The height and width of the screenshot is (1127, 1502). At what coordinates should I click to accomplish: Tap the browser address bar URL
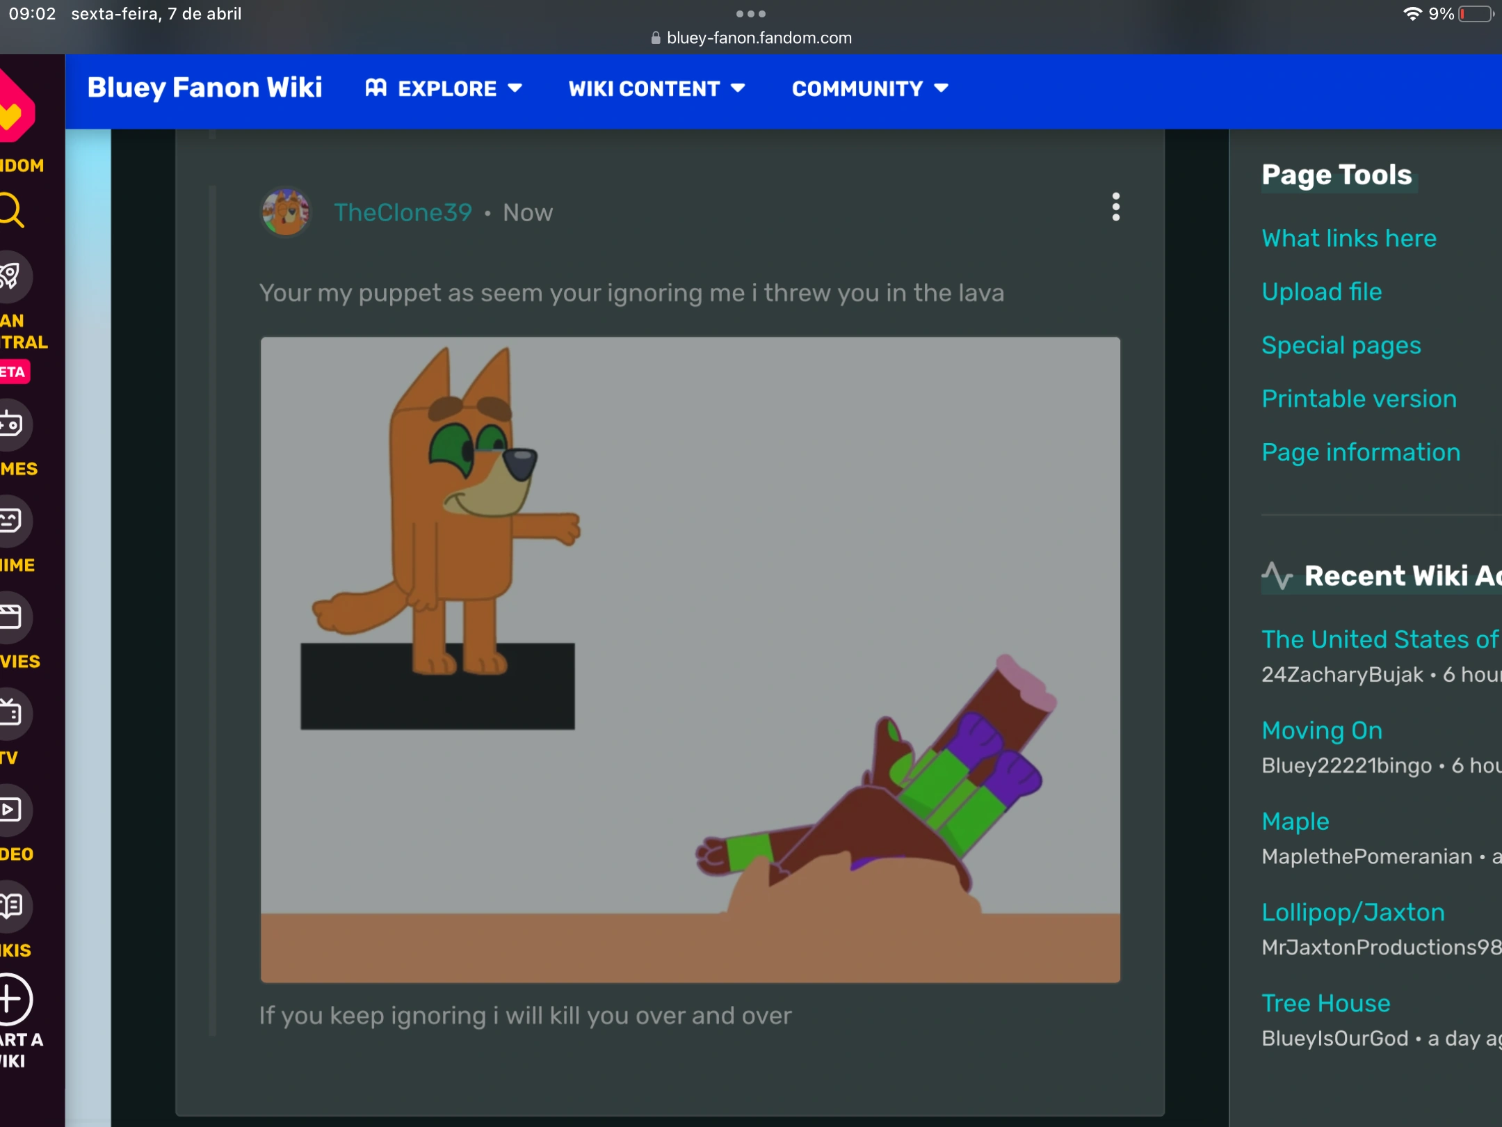click(758, 38)
